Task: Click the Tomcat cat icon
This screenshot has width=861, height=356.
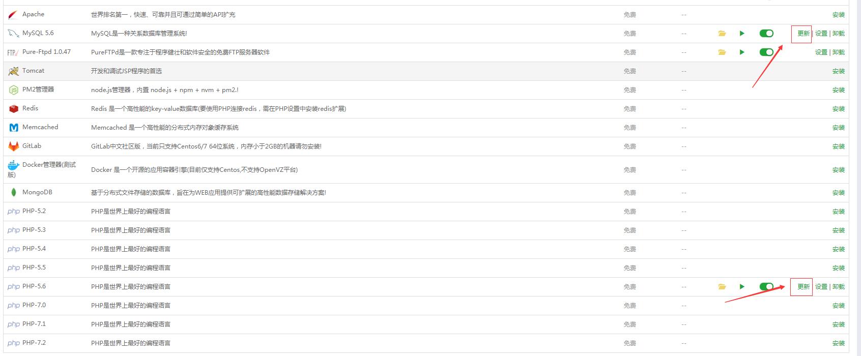Action: pos(14,71)
